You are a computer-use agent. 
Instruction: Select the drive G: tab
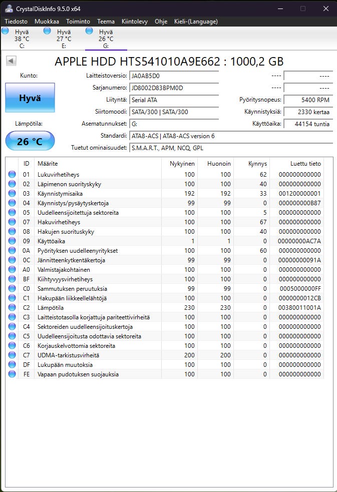(x=106, y=39)
